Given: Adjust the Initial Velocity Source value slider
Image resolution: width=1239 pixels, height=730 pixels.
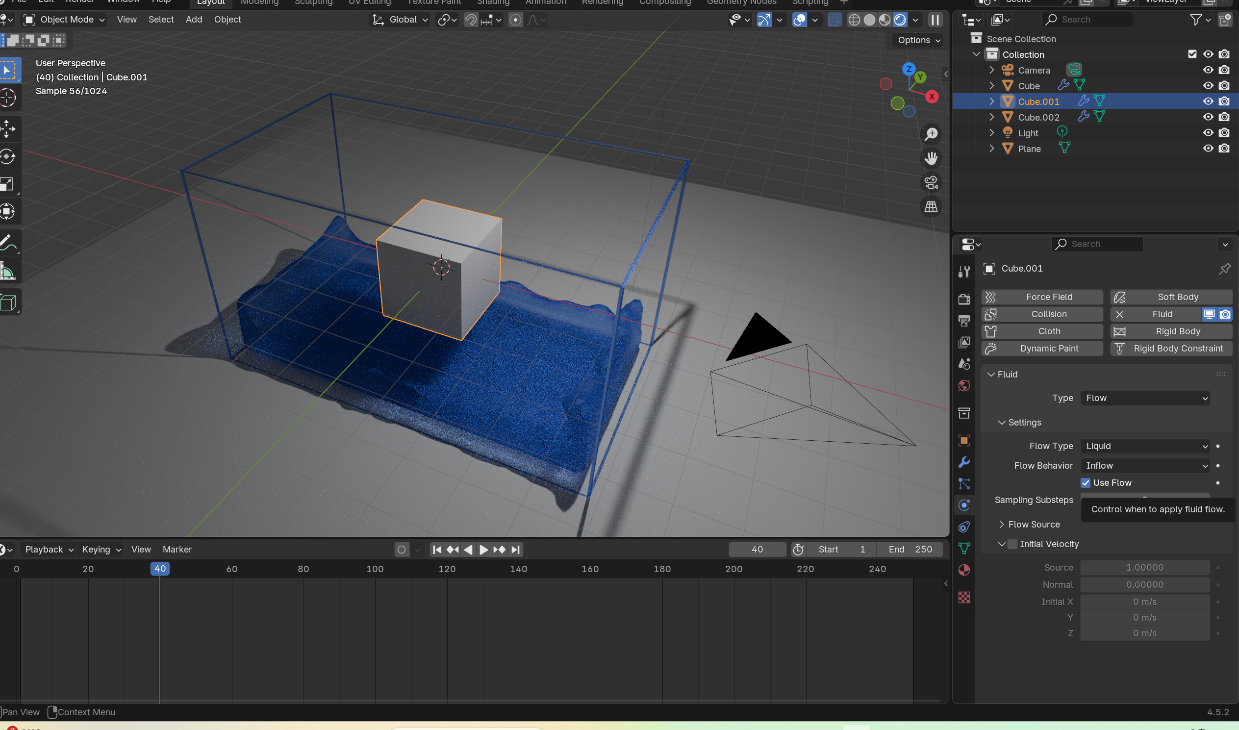Looking at the screenshot, I should tap(1144, 567).
